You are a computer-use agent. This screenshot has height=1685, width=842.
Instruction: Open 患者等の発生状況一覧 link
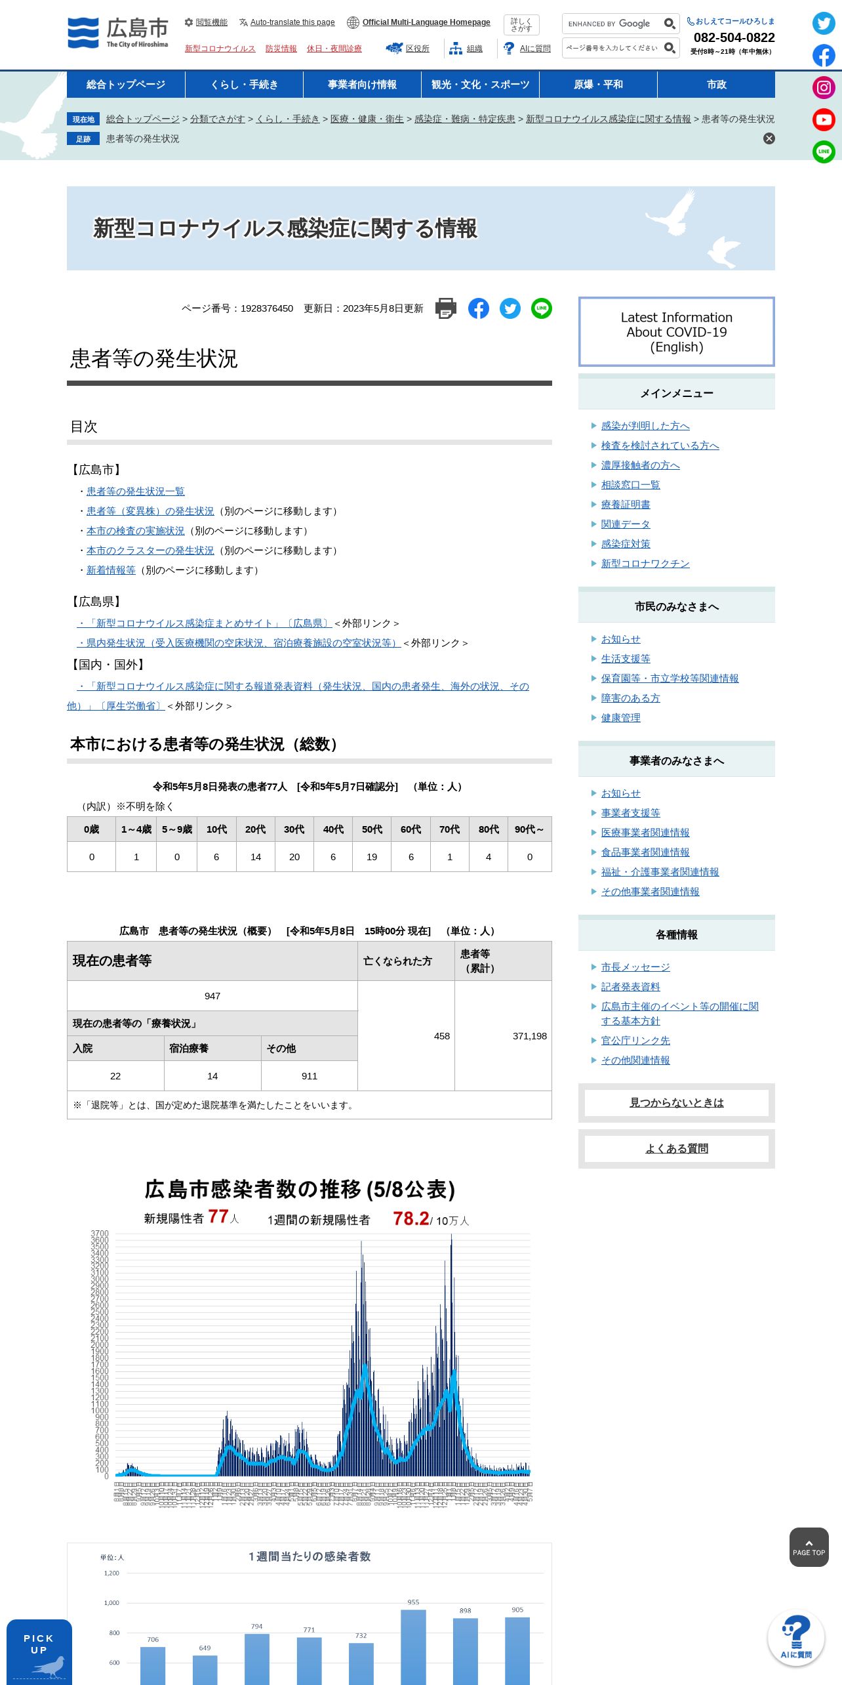136,491
